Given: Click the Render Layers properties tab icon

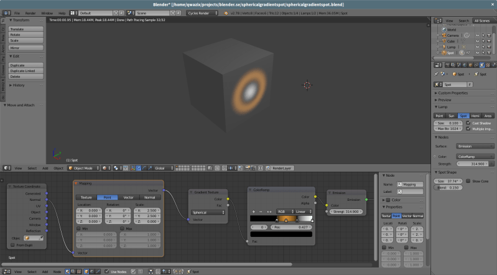Looking at the screenshot, I should pos(453,65).
